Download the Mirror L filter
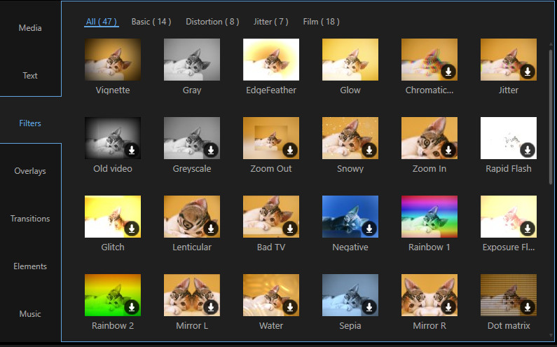The width and height of the screenshot is (557, 347). pyautogui.click(x=211, y=307)
